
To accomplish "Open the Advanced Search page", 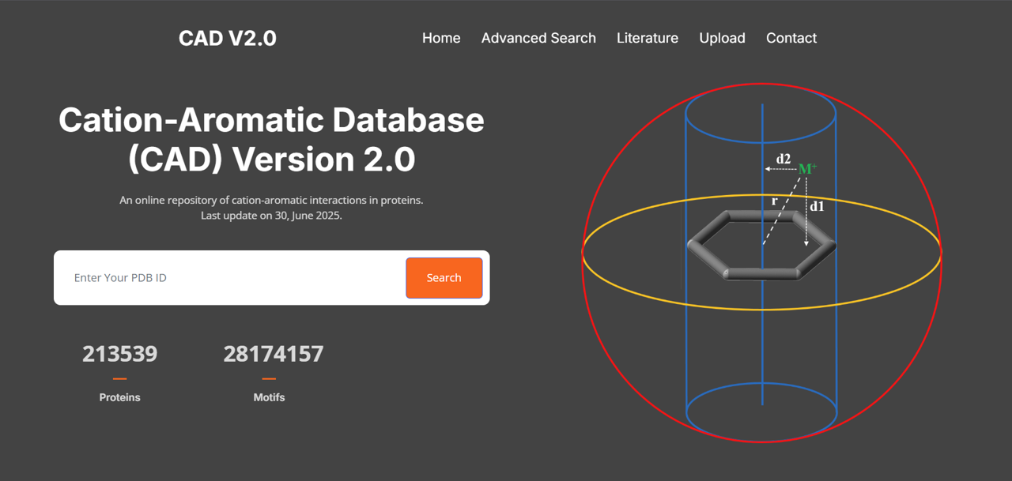I will [x=538, y=37].
